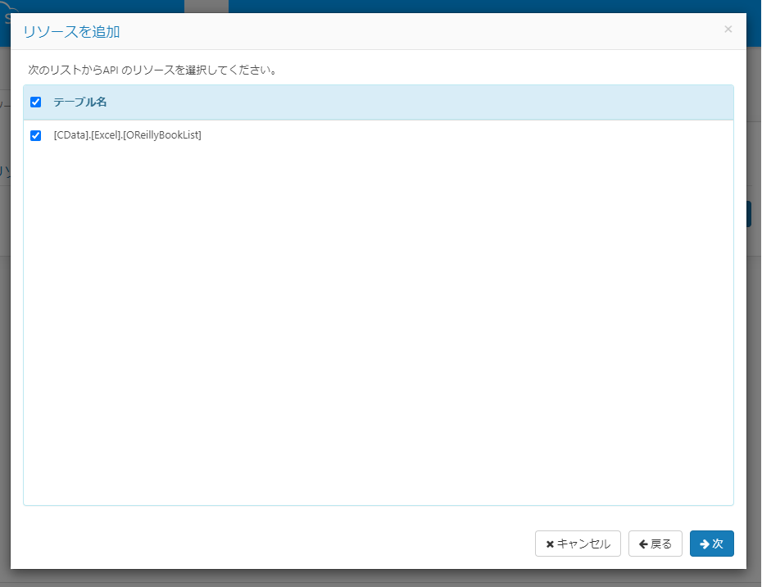Screen dimensions: 762x587
Task: Click the right-arrow icon on the 次 button
Action: [705, 543]
